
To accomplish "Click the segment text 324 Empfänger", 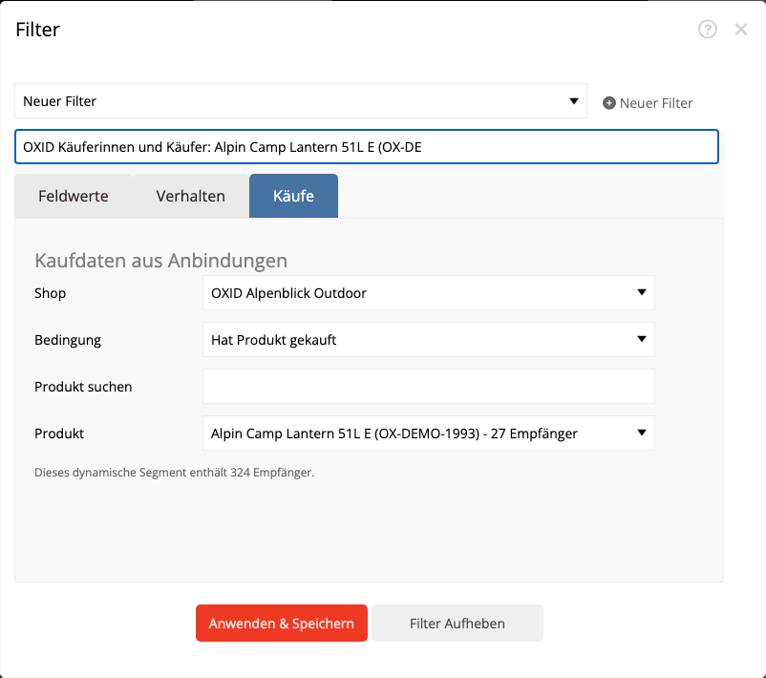I will [x=271, y=473].
